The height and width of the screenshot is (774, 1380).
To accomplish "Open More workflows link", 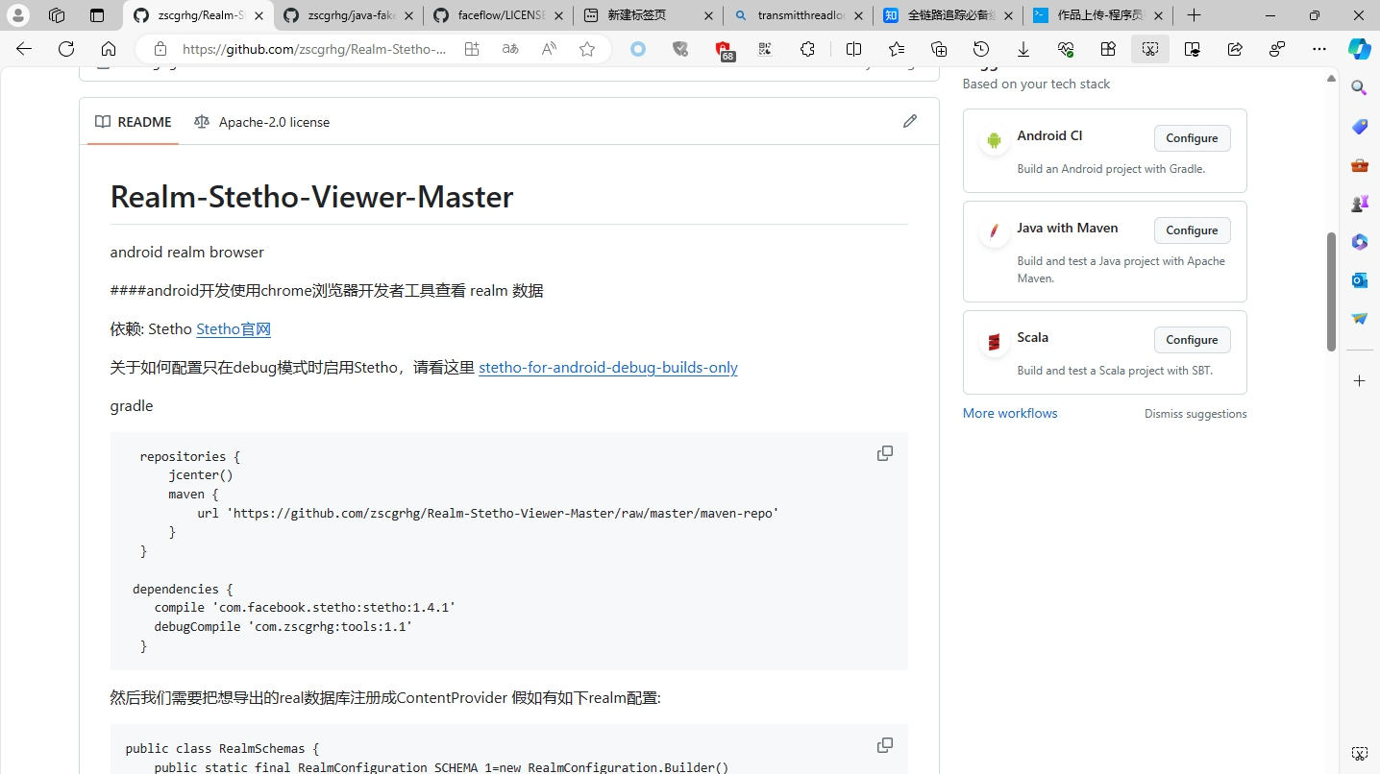I will 1010,413.
